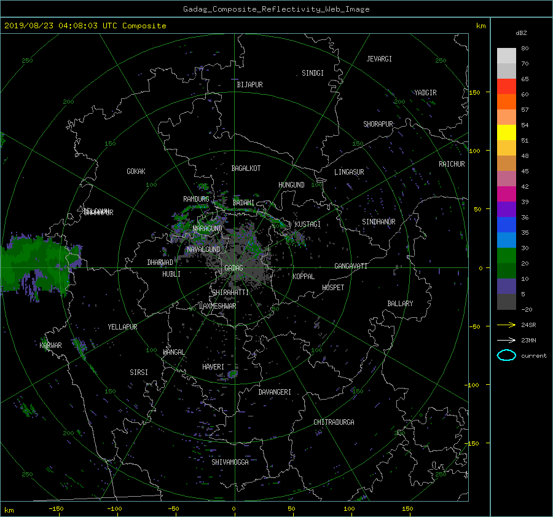Click the BADAMI city label
Image resolution: width=553 pixels, height=517 pixels.
coord(243,203)
